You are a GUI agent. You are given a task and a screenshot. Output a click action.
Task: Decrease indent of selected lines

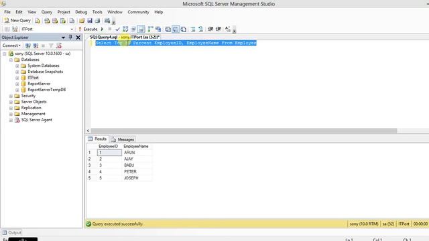point(210,29)
